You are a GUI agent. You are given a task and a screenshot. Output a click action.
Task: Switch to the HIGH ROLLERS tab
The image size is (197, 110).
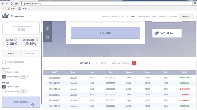[x=121, y=63]
